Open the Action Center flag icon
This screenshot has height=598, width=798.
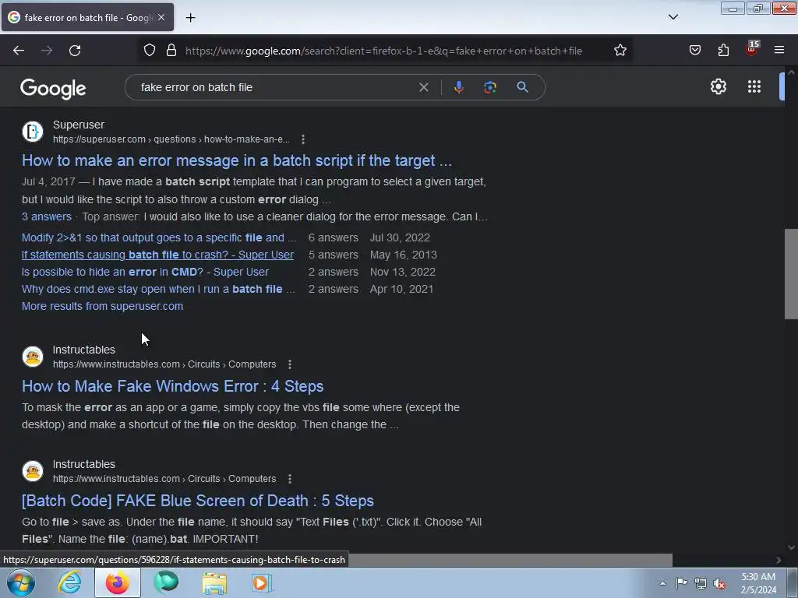tap(681, 582)
